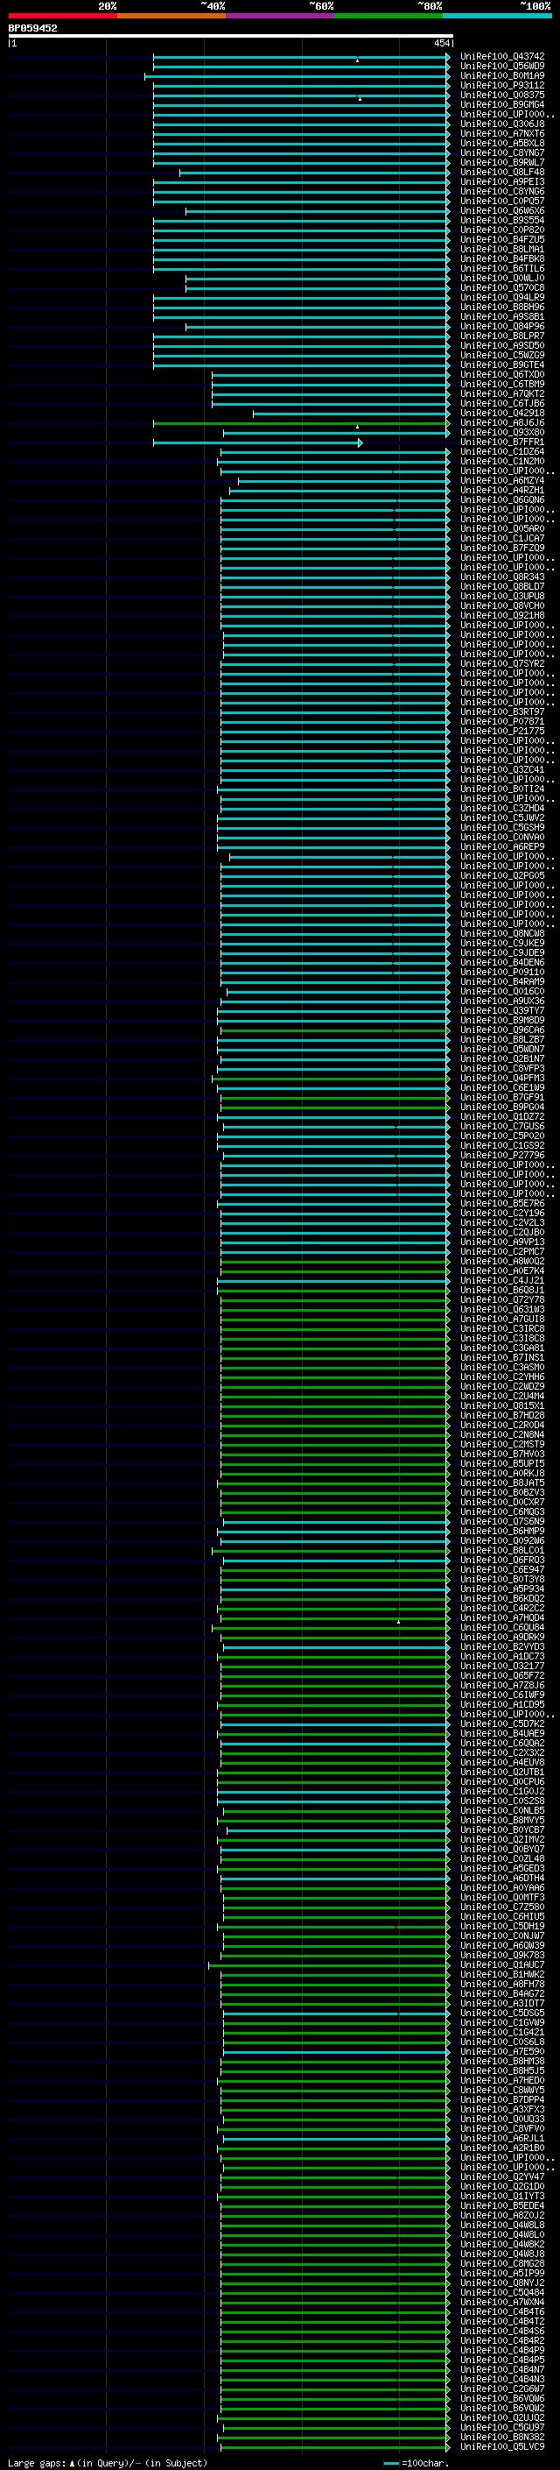Click hit label UniRef100_Q94LR9
Image resolution: width=560 pixels, height=2470 pixels.
pos(502,297)
